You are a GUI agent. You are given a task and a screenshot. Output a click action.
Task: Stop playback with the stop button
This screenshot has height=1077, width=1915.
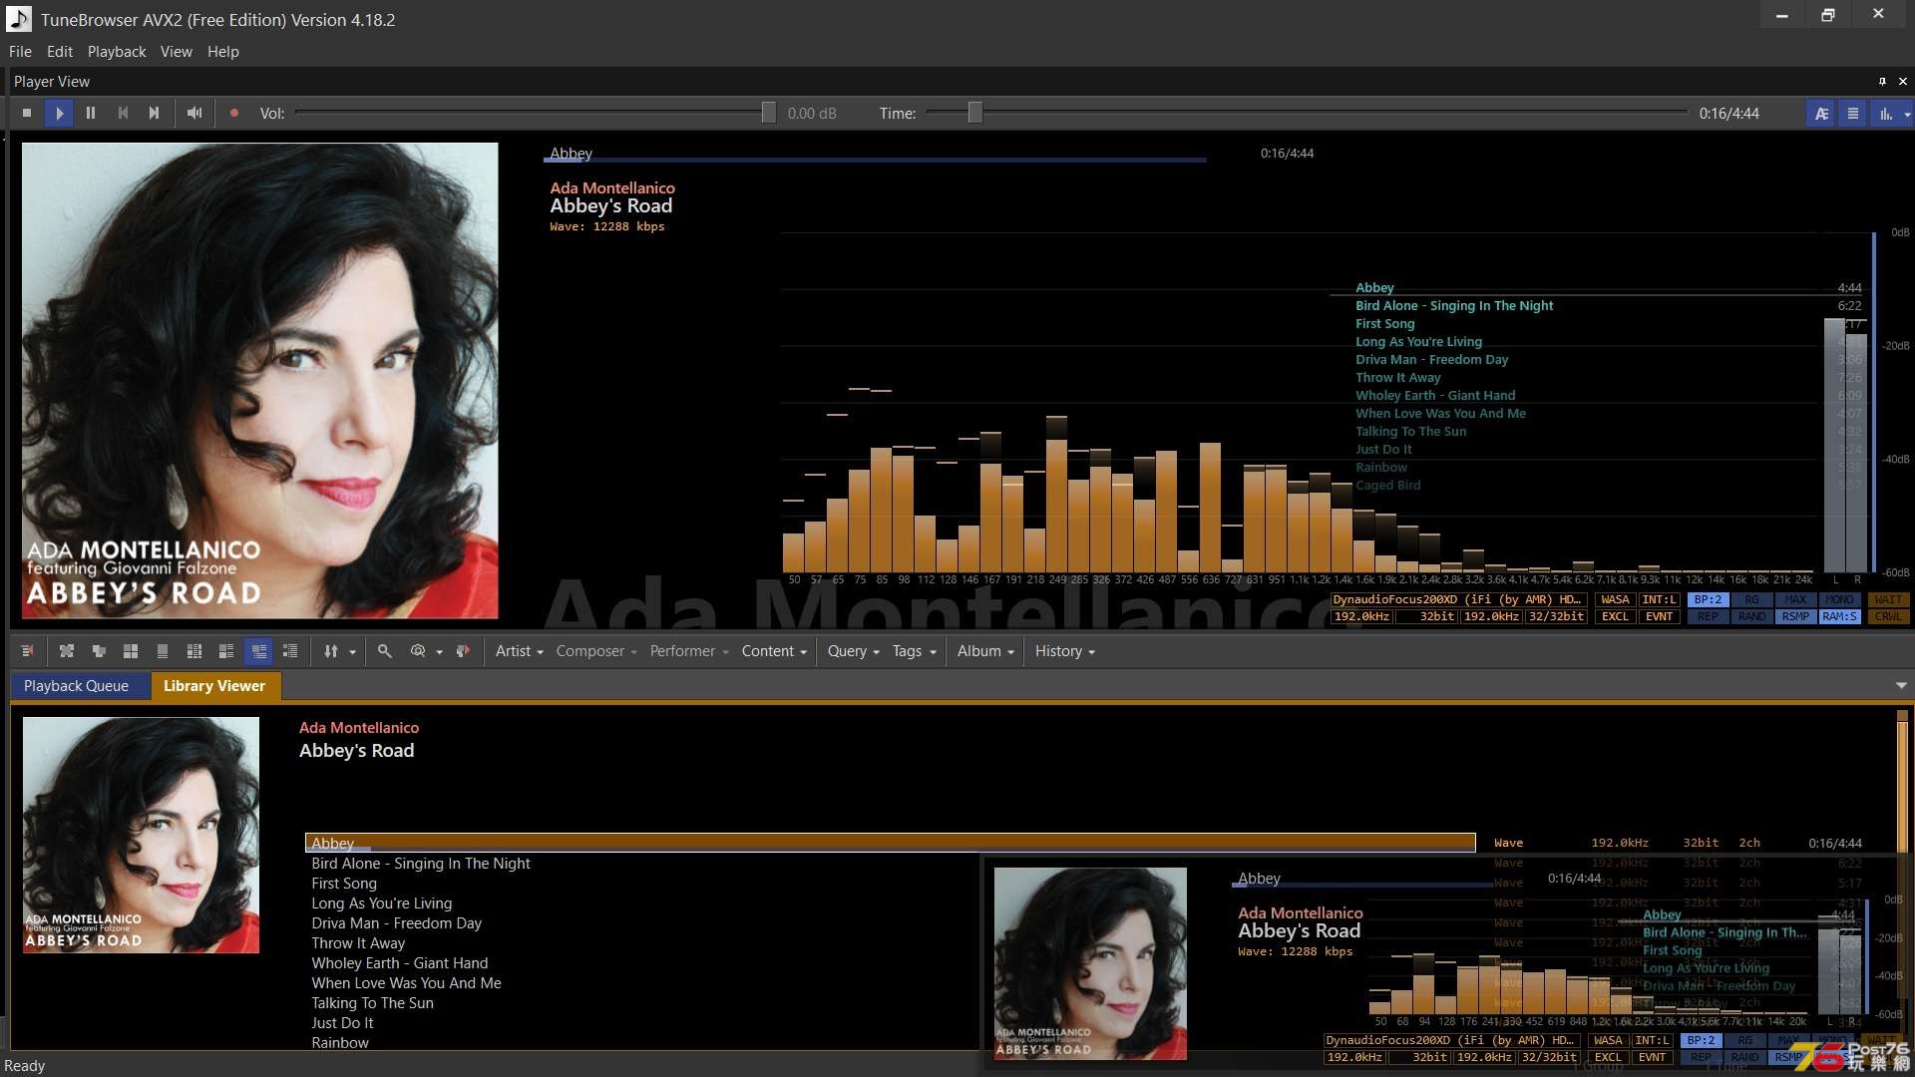27,114
